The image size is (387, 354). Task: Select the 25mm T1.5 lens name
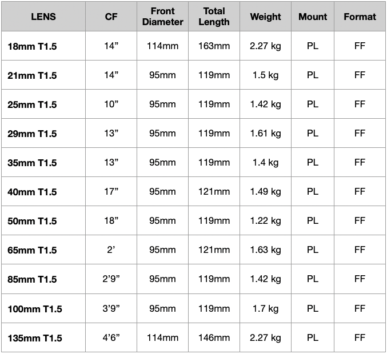click(x=32, y=104)
